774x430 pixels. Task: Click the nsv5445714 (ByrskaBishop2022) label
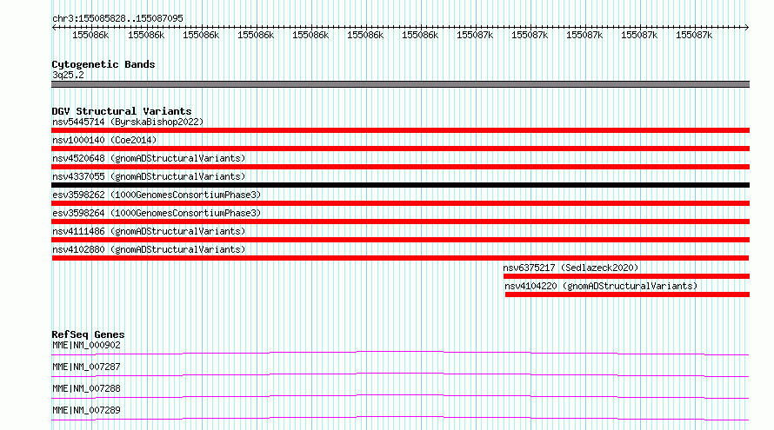point(128,122)
